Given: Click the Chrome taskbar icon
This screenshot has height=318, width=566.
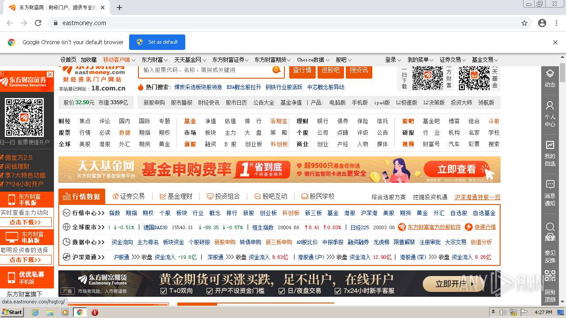Looking at the screenshot, I should tap(80, 312).
